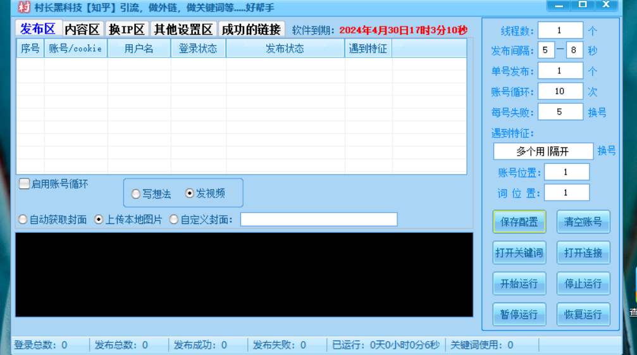This screenshot has height=355, width=637.
Task: Enable the 启用账号循环 checkbox
Action: click(25, 184)
